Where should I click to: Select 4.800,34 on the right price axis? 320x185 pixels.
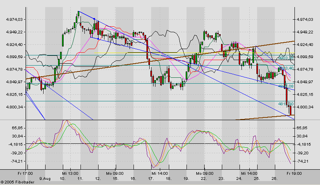coord(306,107)
